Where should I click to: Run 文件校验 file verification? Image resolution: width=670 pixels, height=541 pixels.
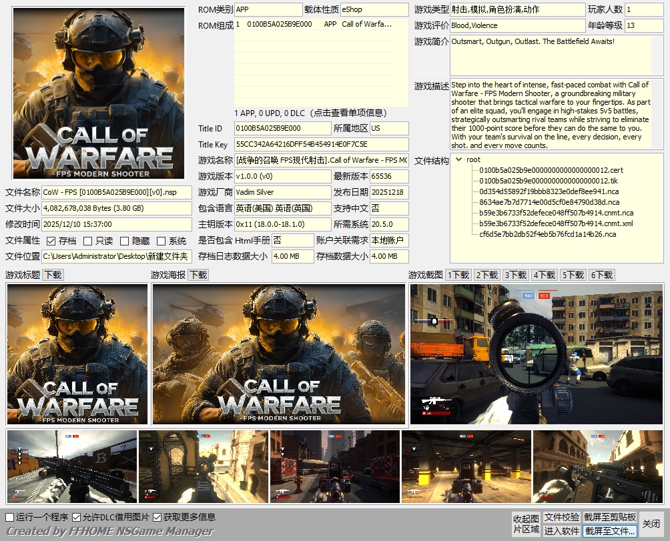click(561, 517)
